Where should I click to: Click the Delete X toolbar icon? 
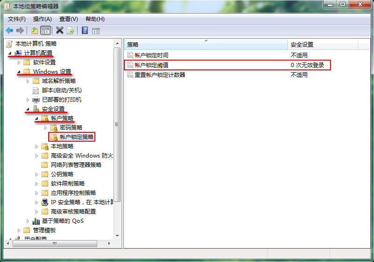coord(60,30)
